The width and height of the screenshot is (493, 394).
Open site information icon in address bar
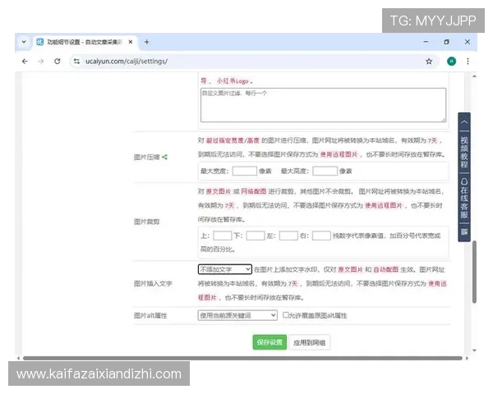[76, 62]
